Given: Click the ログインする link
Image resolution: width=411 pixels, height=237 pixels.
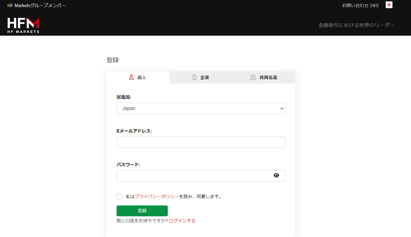Looking at the screenshot, I should coord(182,221).
